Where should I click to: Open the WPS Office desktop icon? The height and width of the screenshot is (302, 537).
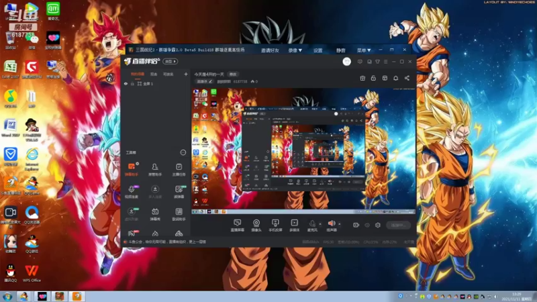coord(32,273)
